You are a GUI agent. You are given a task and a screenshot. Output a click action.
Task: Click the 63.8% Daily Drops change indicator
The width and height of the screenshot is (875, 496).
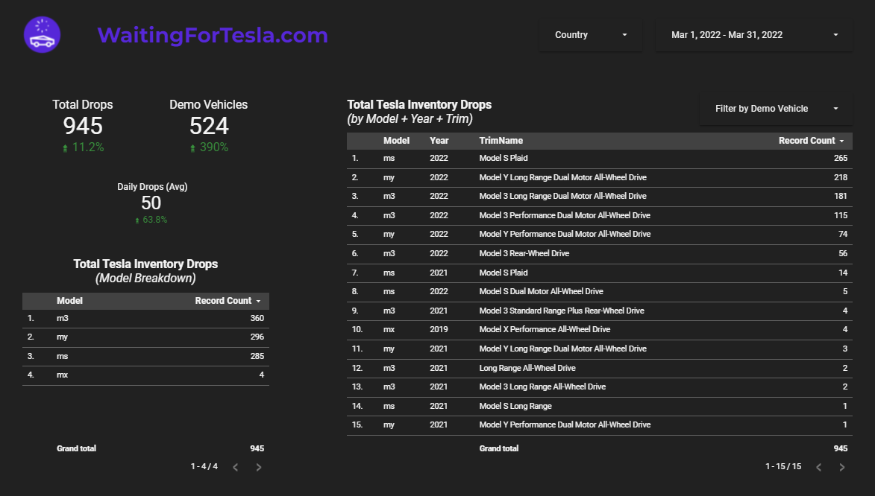click(x=151, y=220)
